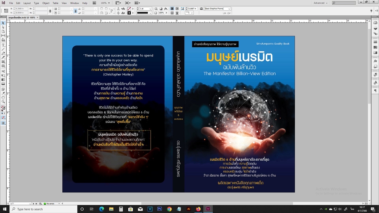Click the effects fx button in control bar
The width and height of the screenshot is (379, 213).
[166, 8]
